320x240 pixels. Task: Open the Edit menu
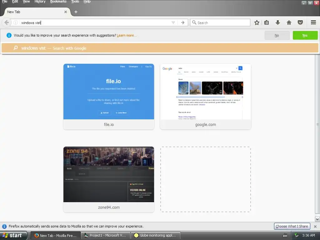tap(15, 2)
